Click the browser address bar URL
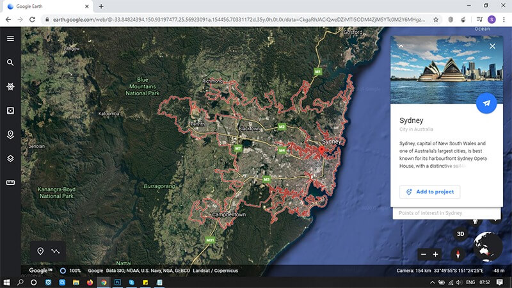 [239, 20]
